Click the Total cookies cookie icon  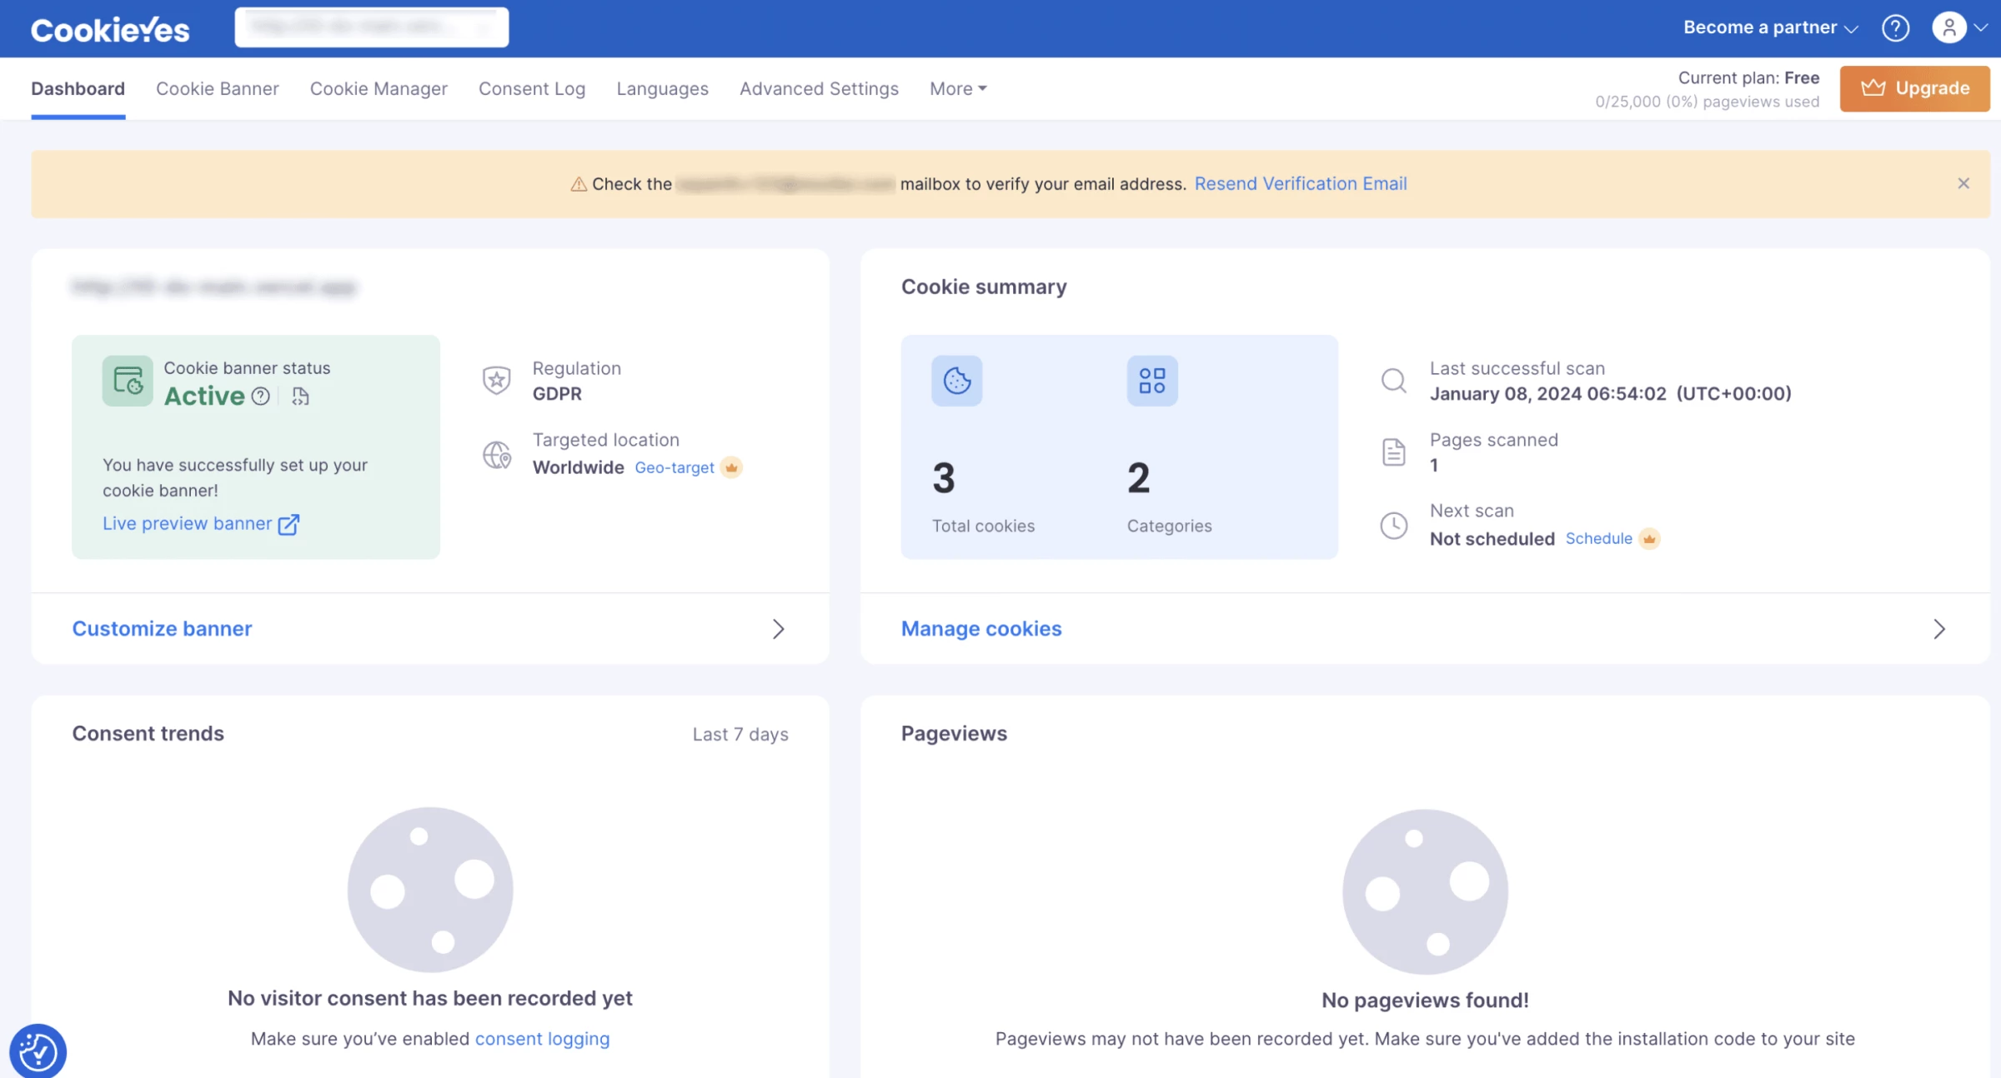[x=957, y=381]
